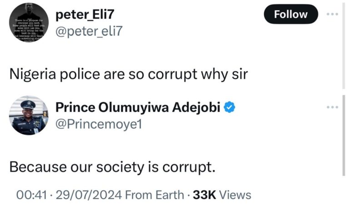
Task: Select the From Earth location label
Action: pyautogui.click(x=154, y=195)
